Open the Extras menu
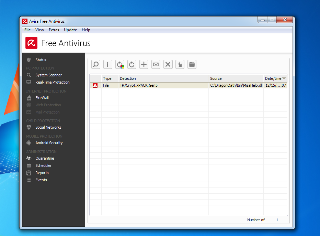Image resolution: width=320 pixels, height=236 pixels. (54, 30)
